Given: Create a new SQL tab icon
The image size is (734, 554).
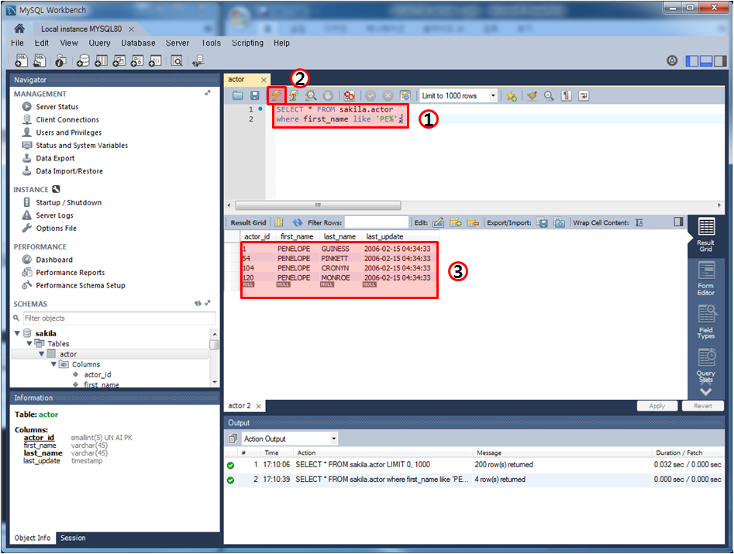Looking at the screenshot, I should pos(21,60).
